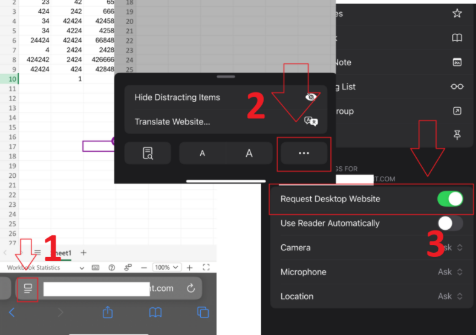476x335 pixels.
Task: Click cell with value 1 in row 10
Action: (x=67, y=79)
